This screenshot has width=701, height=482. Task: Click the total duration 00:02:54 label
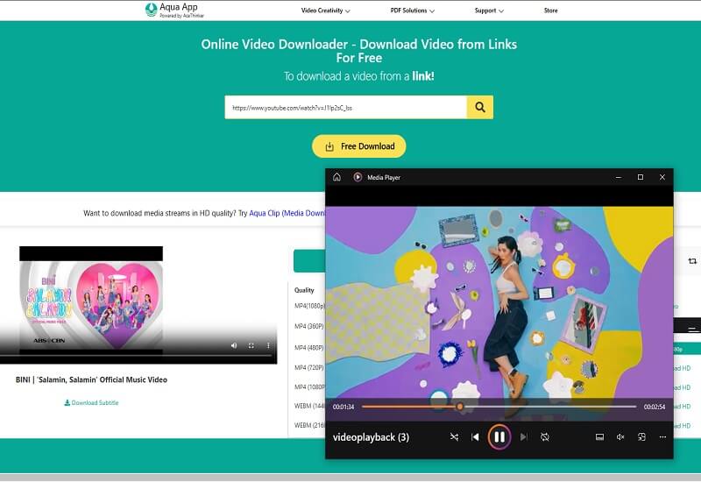(x=655, y=407)
